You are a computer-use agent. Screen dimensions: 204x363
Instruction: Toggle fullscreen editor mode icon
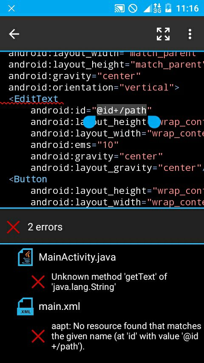163,34
